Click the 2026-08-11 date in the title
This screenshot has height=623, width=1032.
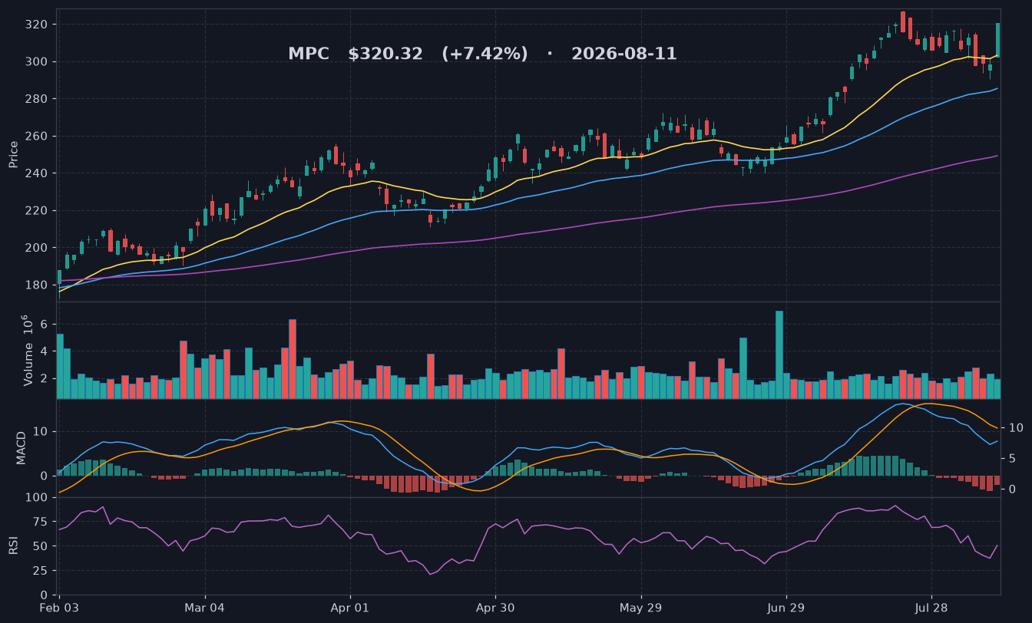tap(624, 54)
